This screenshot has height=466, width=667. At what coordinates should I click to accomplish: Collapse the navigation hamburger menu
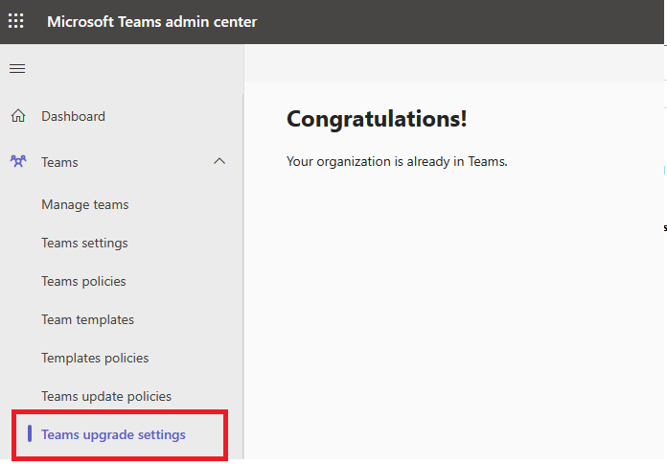17,68
